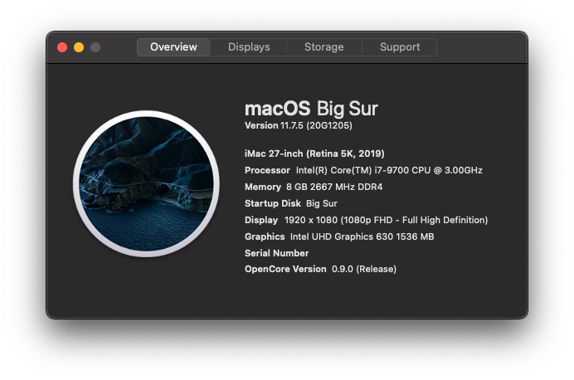The width and height of the screenshot is (574, 380).
Task: Click the Intel UHD Graphics 630 1536 MB value
Action: click(x=362, y=236)
